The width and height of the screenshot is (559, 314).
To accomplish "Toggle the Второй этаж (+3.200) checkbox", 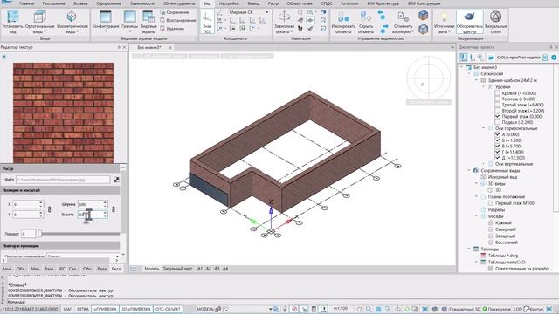I will coord(497,111).
